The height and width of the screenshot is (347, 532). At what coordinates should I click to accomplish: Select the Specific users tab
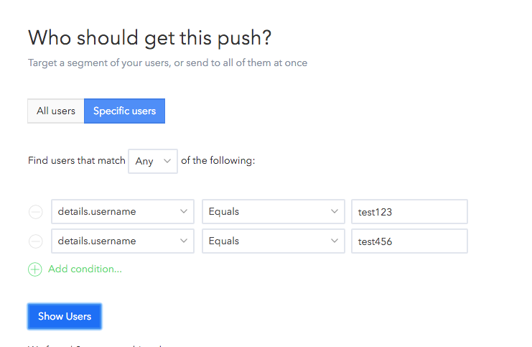coord(124,111)
